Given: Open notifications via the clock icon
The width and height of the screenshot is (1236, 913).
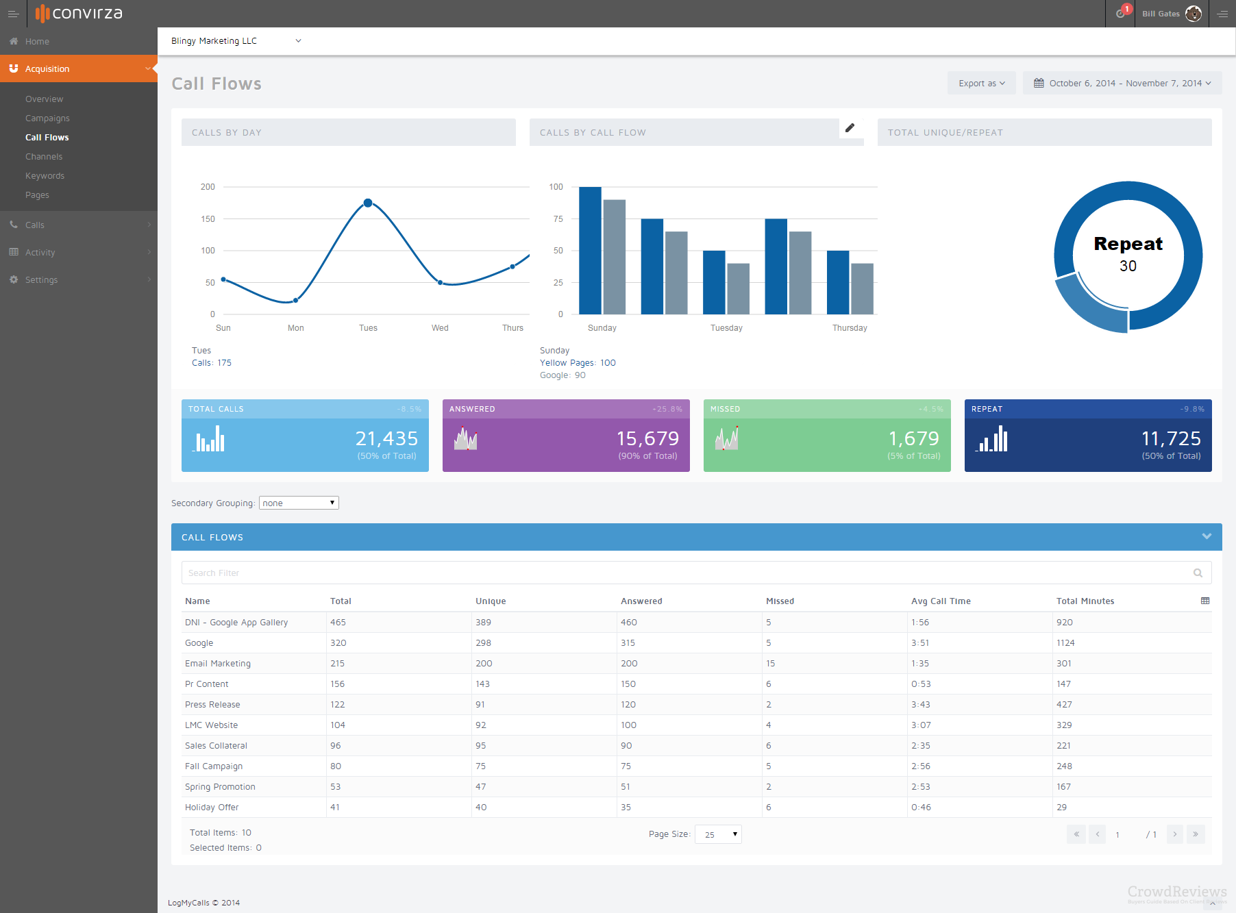Looking at the screenshot, I should [1121, 14].
